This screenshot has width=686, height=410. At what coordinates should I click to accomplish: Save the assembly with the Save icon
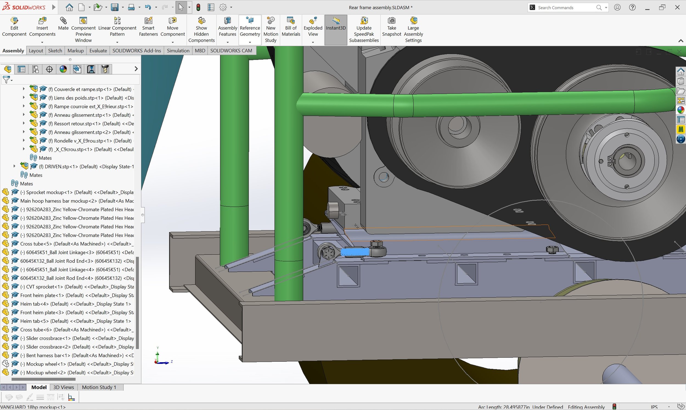[115, 7]
